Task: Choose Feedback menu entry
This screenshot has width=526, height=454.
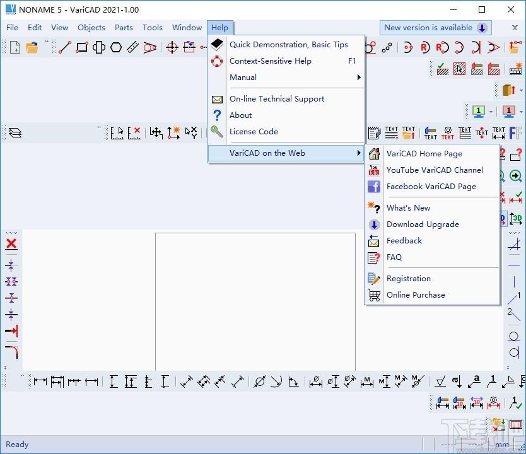Action: [x=433, y=241]
